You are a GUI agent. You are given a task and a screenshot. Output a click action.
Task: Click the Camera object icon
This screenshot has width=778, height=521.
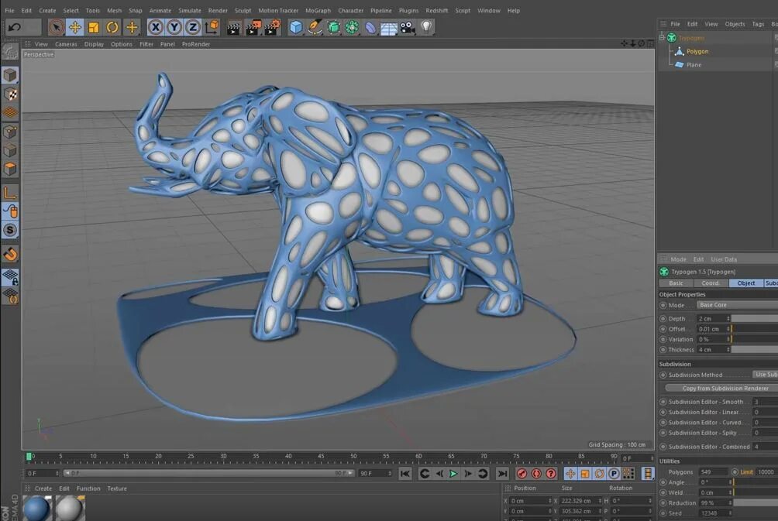click(408, 27)
